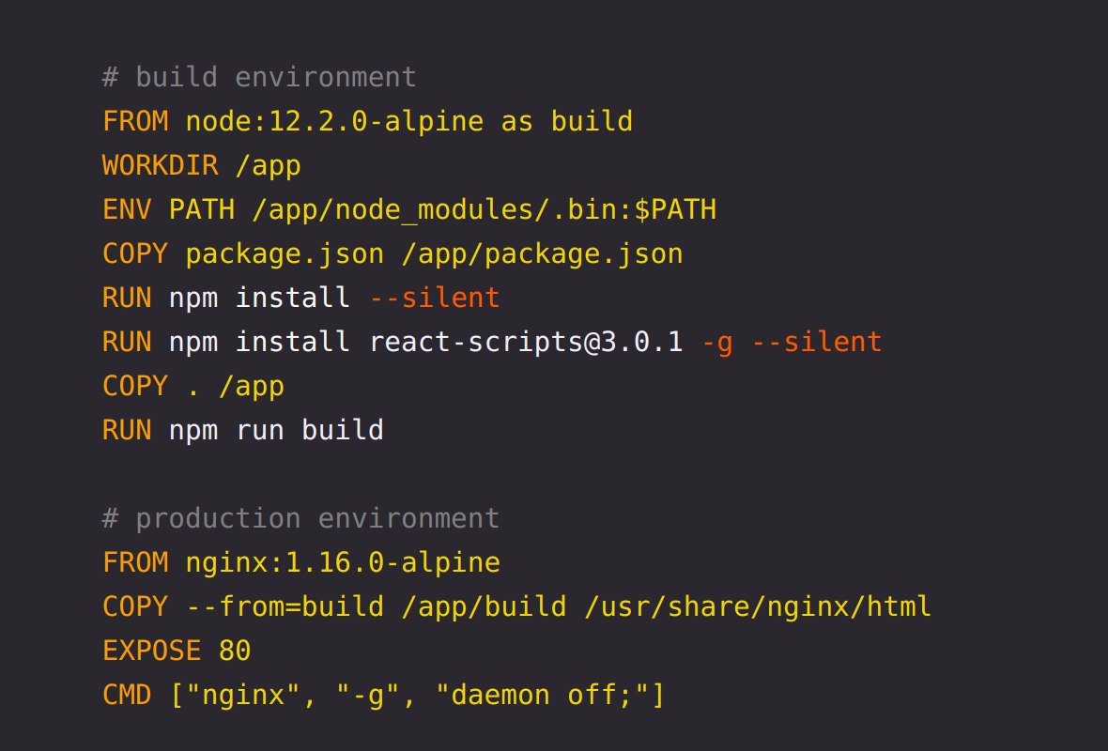The height and width of the screenshot is (751, 1108).
Task: Click the '"daemon off;"' string
Action: pos(542,696)
